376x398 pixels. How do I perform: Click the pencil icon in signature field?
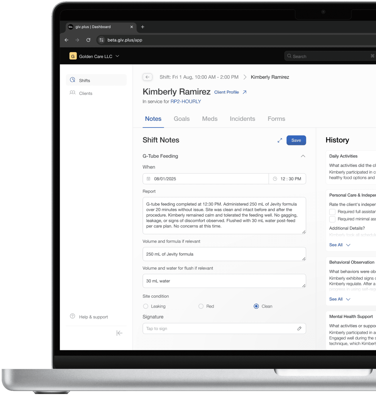point(299,329)
